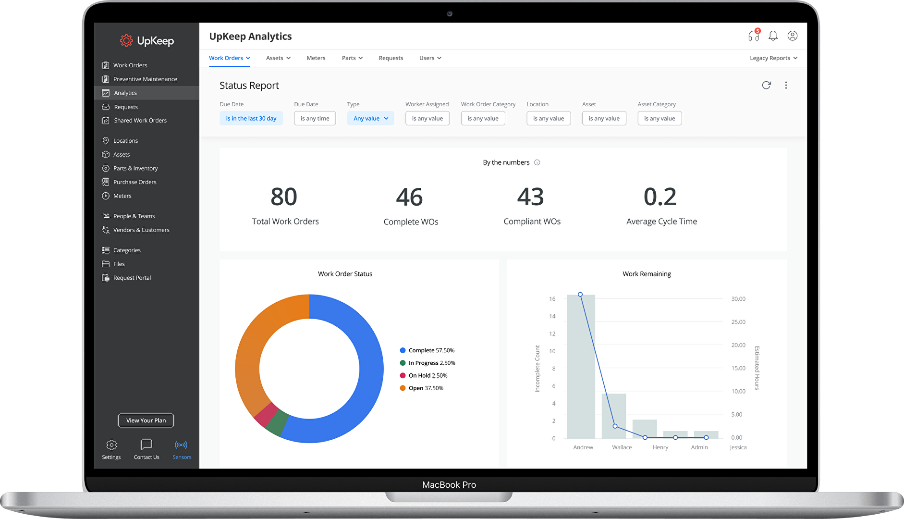This screenshot has height=519, width=904.
Task: Click View Your Plan button
Action: [x=146, y=420]
